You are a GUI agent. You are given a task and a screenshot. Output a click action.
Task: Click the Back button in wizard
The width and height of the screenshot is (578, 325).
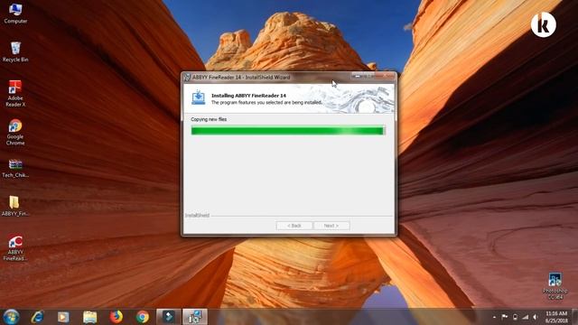tap(294, 226)
